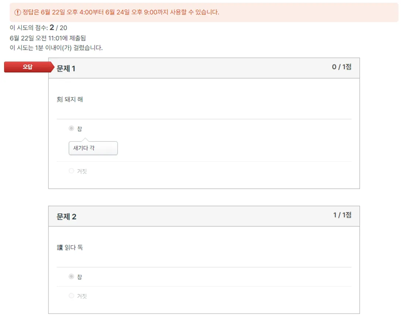
Task: Click the attempt duration text line
Action: click(x=56, y=48)
